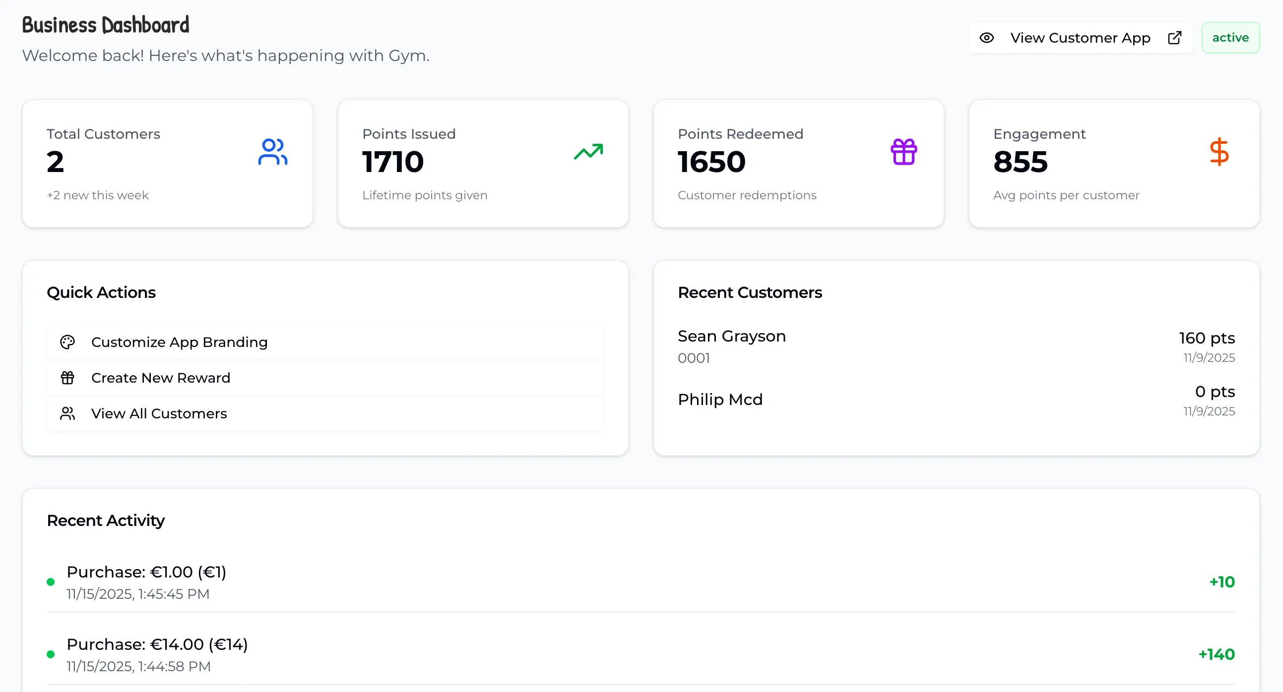Click the +140 points value
This screenshot has height=692, width=1283.
(1217, 654)
